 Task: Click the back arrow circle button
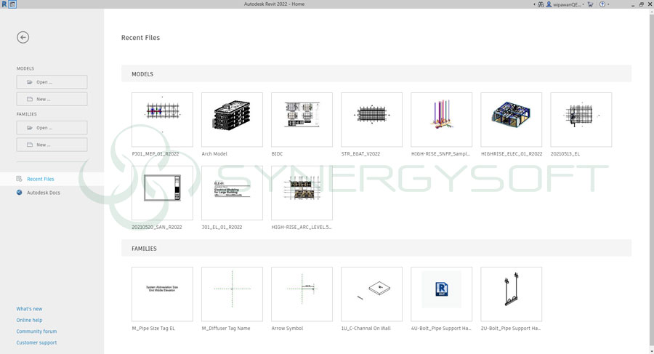click(x=23, y=37)
